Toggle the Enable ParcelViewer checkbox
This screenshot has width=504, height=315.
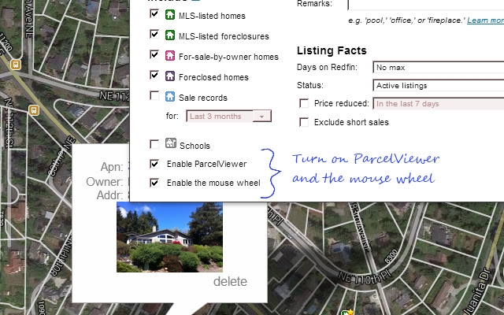(x=154, y=164)
